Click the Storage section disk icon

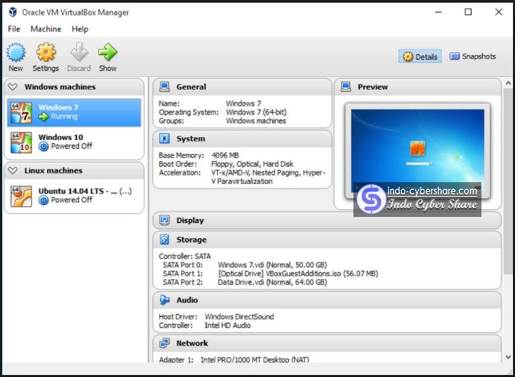[164, 240]
